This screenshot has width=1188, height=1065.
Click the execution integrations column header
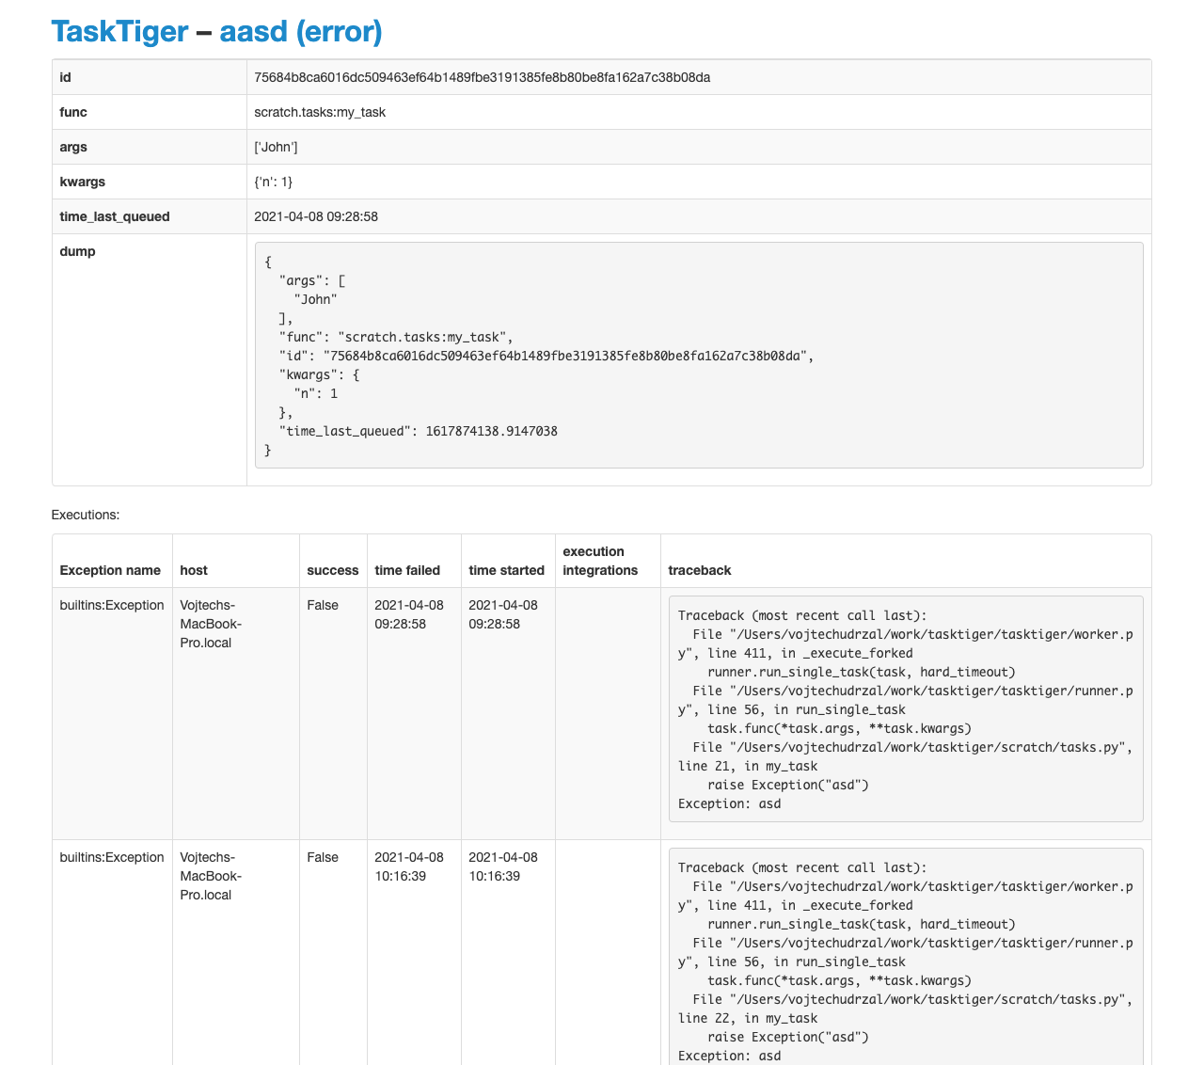click(594, 561)
